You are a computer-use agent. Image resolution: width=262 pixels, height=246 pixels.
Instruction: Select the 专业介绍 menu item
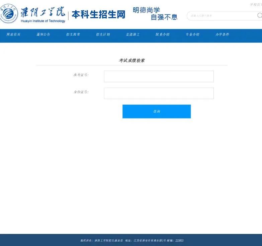coord(192,34)
